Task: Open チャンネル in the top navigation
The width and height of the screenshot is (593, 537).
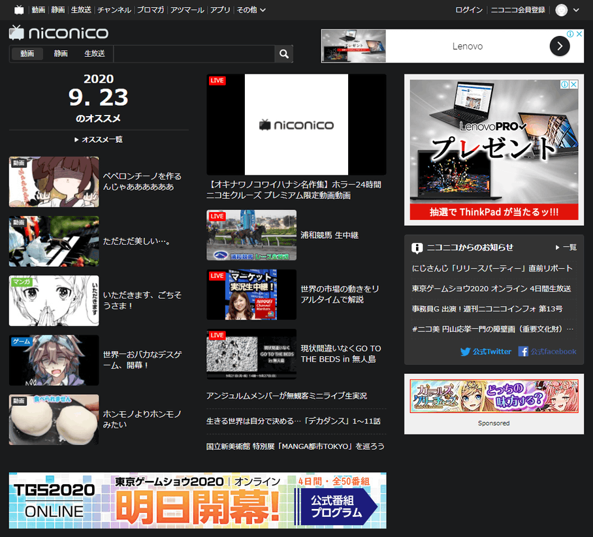Action: (114, 10)
